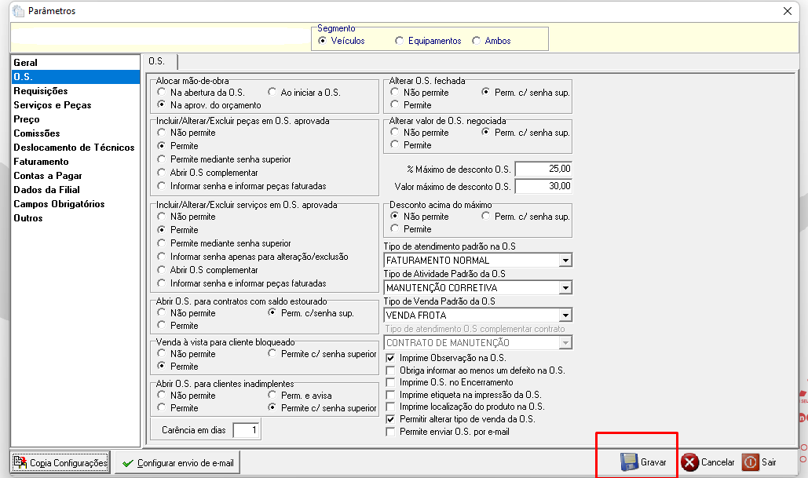Check Permite enviar O.S. por e-mail

pyautogui.click(x=390, y=432)
